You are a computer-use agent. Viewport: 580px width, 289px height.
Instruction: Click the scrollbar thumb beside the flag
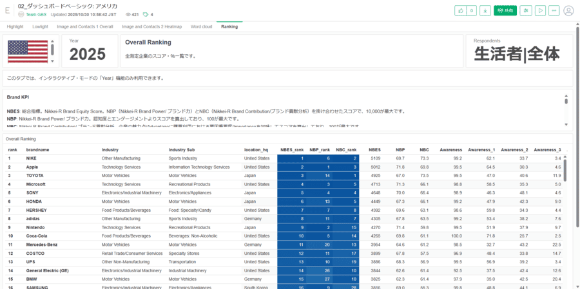click(x=53, y=50)
